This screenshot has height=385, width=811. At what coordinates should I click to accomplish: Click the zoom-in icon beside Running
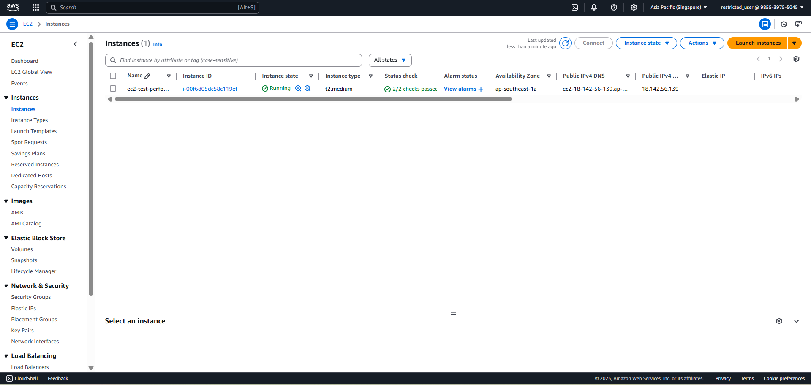(x=298, y=89)
